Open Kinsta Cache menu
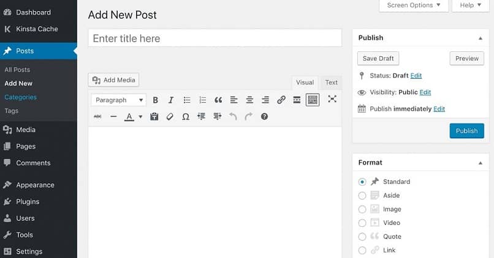Viewport: 494px width, 258px height. pos(39,29)
